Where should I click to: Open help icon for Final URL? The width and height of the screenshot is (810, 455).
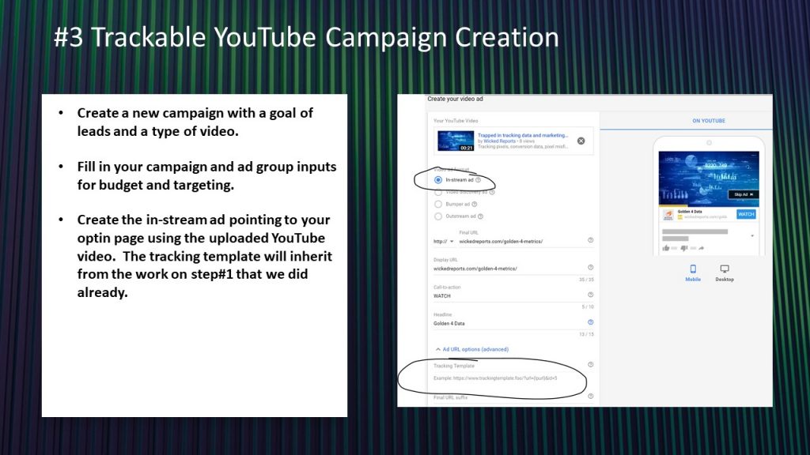click(x=590, y=240)
